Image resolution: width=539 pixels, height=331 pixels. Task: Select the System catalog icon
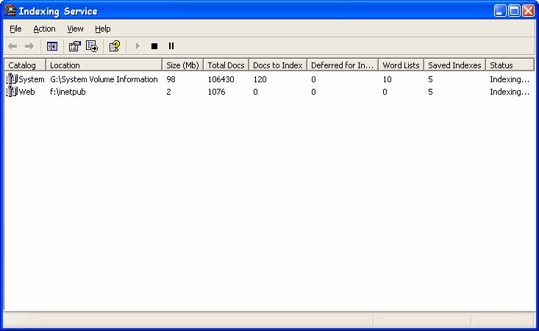[x=11, y=79]
